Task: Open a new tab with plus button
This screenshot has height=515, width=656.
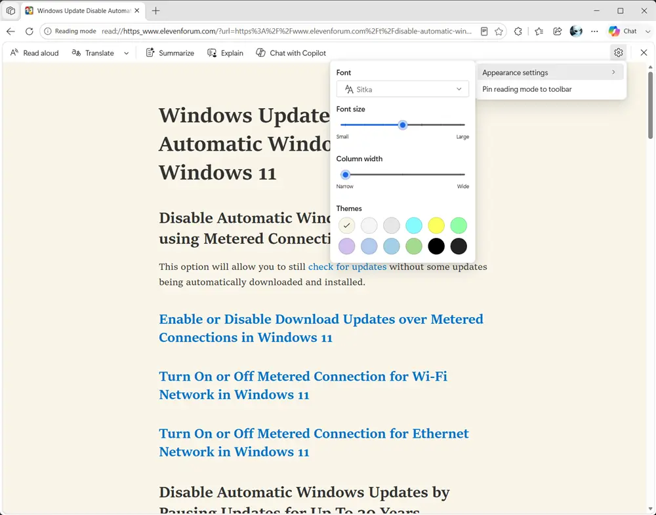Action: (155, 11)
